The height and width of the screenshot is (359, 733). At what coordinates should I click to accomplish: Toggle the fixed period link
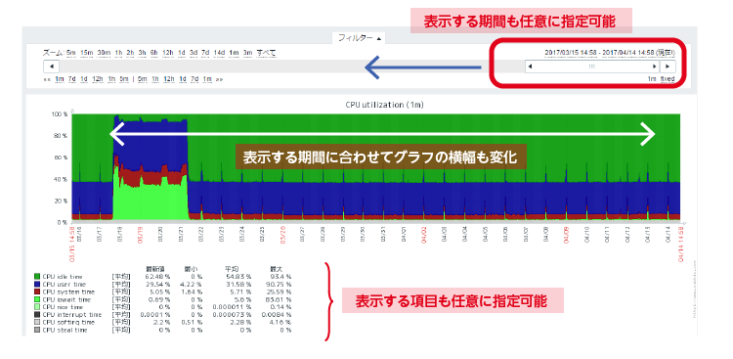click(x=668, y=78)
